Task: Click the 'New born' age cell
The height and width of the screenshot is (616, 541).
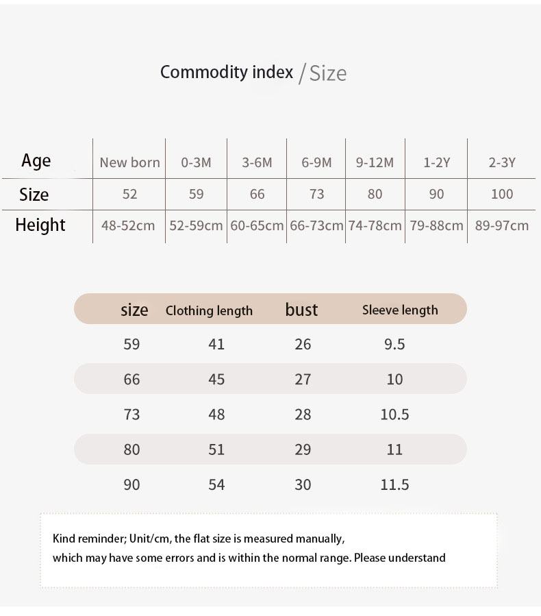Action: point(129,162)
